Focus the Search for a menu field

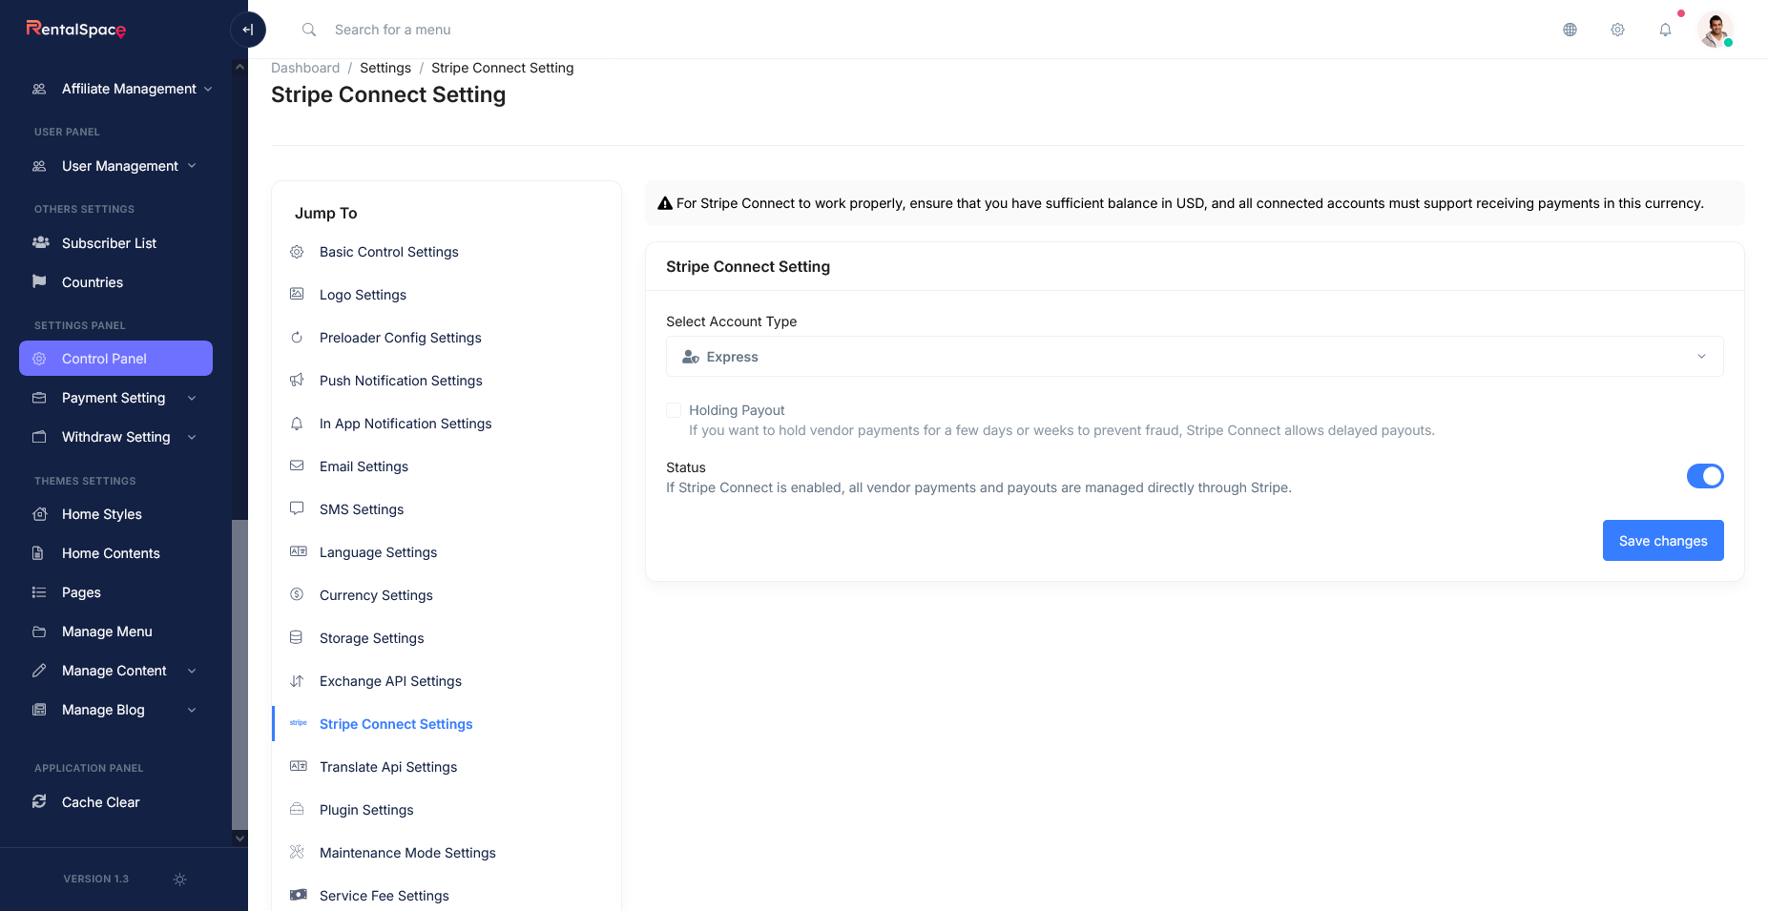[x=393, y=30]
